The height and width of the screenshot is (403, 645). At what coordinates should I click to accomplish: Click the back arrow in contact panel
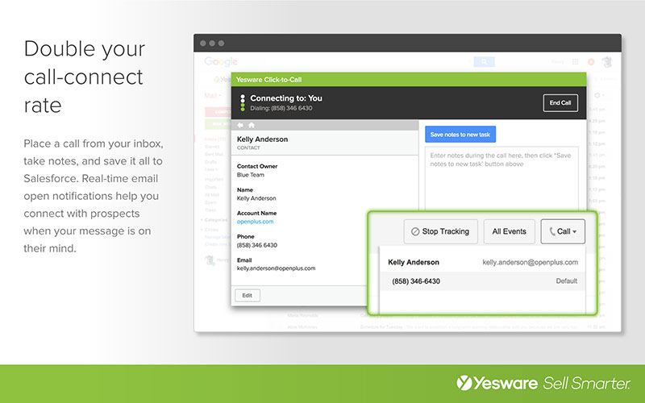[239, 125]
